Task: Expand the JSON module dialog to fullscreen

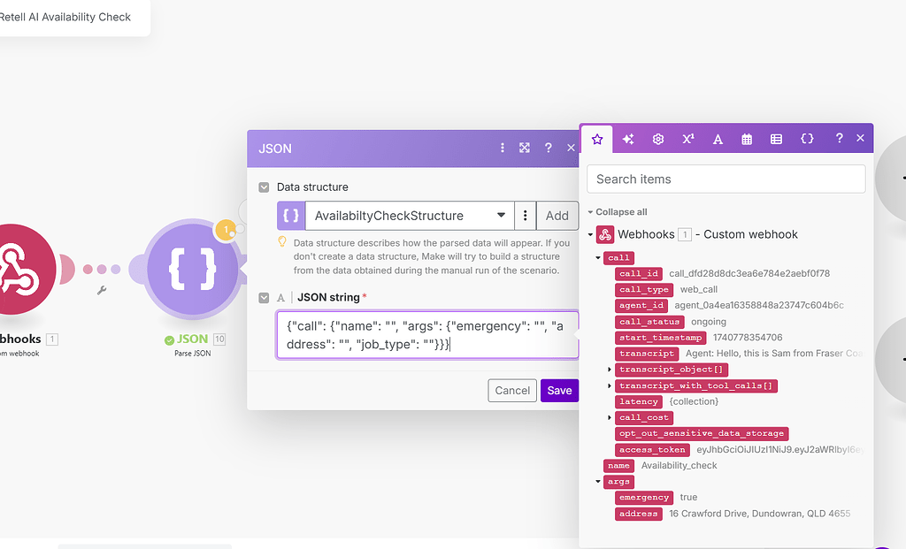Action: [525, 148]
